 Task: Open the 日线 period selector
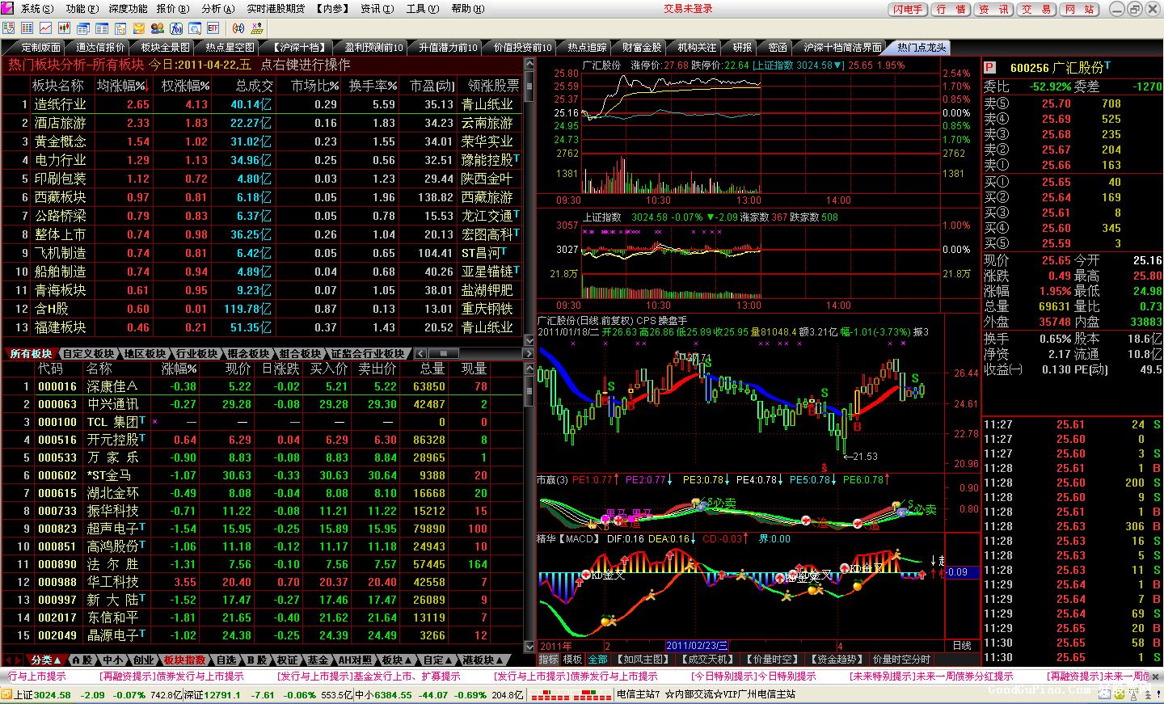[x=962, y=646]
